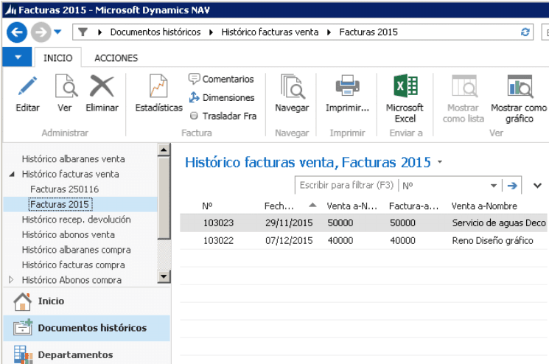Viewport: 549px width, 364px height.
Task: Select invoice number 103023
Action: pos(218,223)
